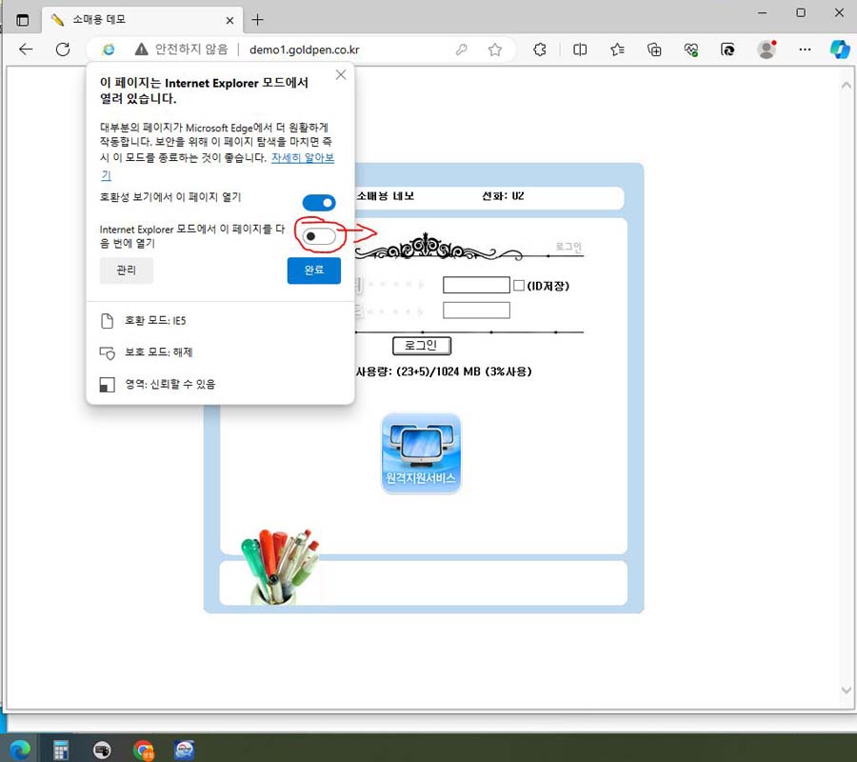The image size is (857, 762).
Task: Open the user profile avatar icon
Action: click(766, 50)
